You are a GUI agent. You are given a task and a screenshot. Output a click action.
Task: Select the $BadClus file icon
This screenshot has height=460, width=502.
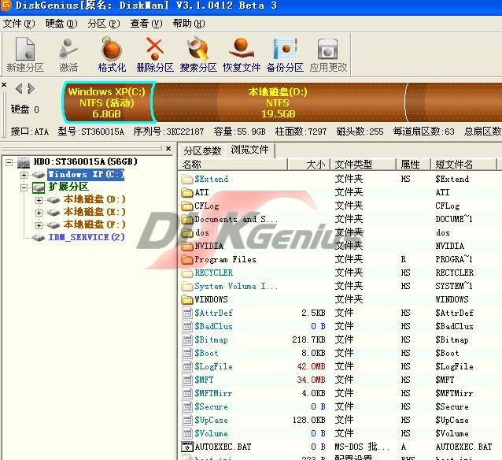[187, 326]
